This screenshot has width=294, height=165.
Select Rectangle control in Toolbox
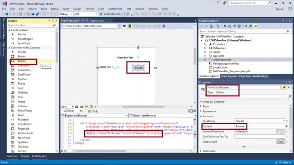click(24, 129)
